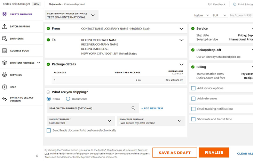Open Batch Shipping in sidebar
Image resolution: width=253 pixels, height=161 pixels.
(x=20, y=26)
